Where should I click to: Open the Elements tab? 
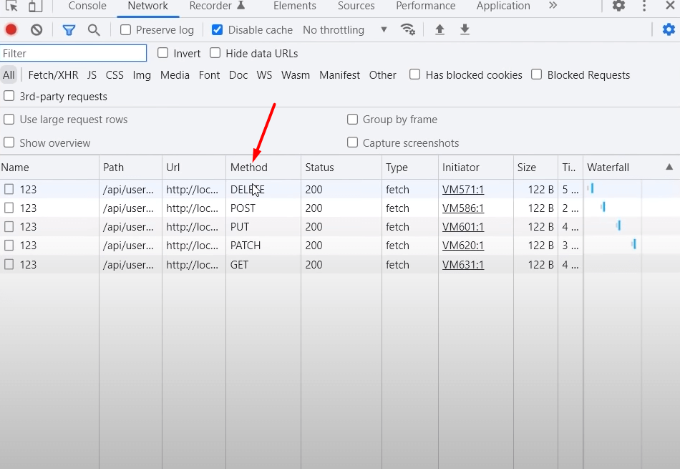(294, 6)
